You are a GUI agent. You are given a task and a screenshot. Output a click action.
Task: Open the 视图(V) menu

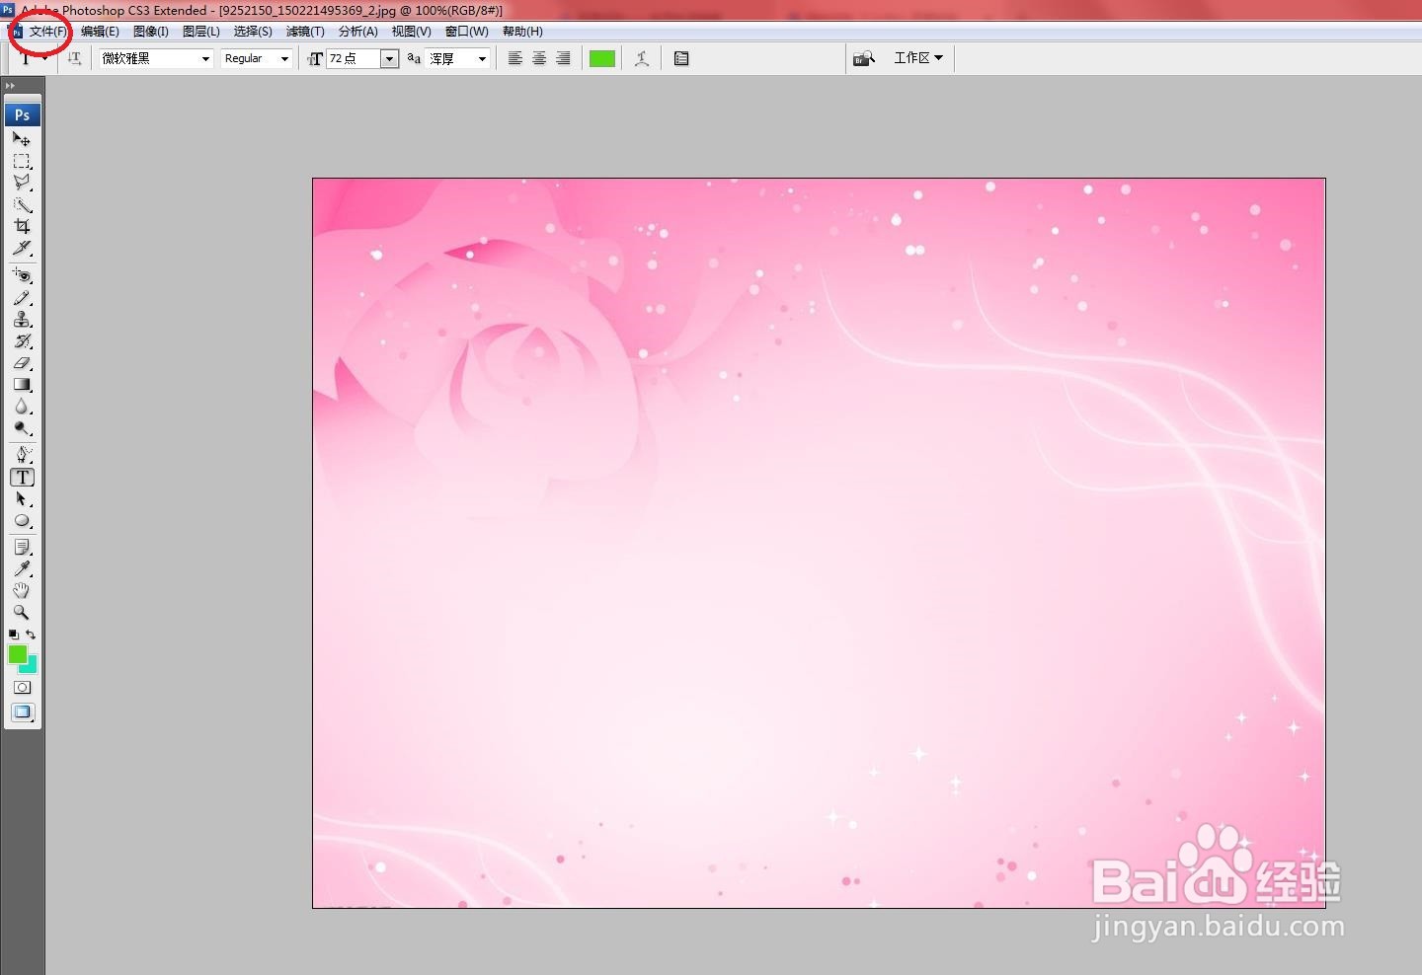click(x=412, y=32)
